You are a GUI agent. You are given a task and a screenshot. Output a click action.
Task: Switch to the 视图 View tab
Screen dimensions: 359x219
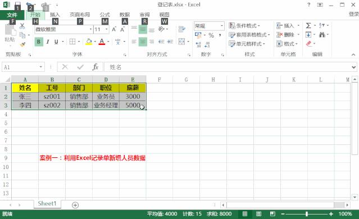[x=164, y=15]
